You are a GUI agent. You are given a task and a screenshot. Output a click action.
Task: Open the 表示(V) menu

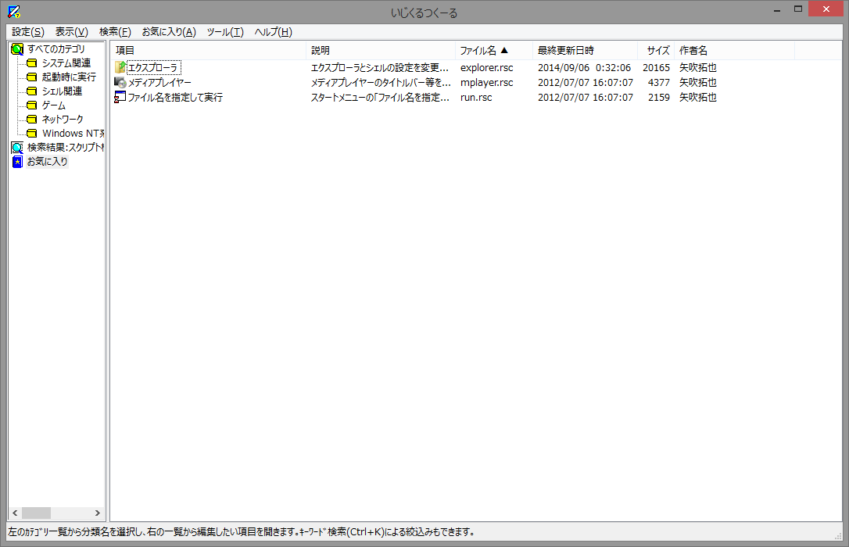(71, 32)
